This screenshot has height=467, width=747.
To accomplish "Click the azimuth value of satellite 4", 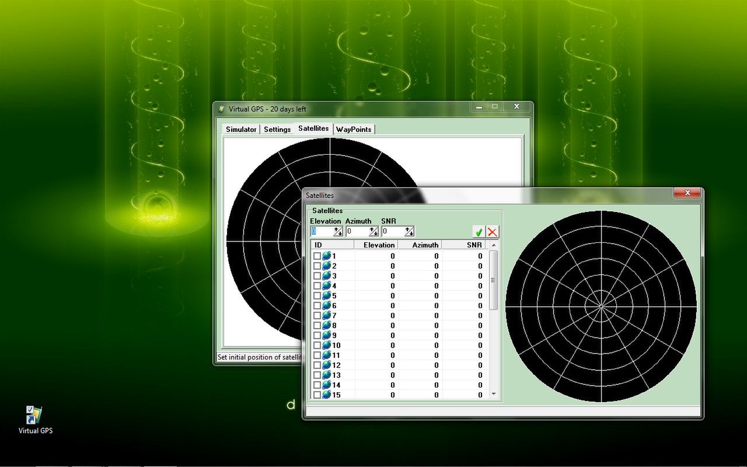I will (x=436, y=285).
